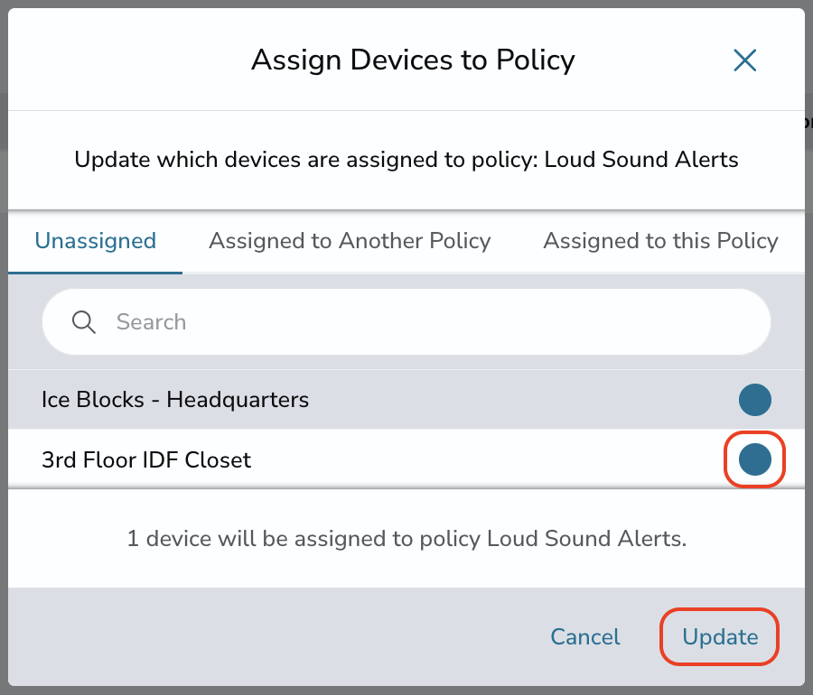Click the blue underline beneath Unassigned tab
Viewport: 813px width, 695px height.
click(96, 273)
